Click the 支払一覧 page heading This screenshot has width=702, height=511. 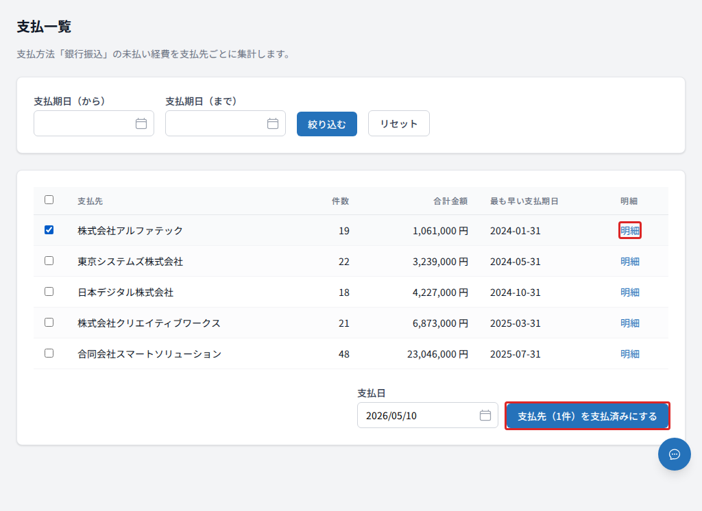pyautogui.click(x=44, y=27)
